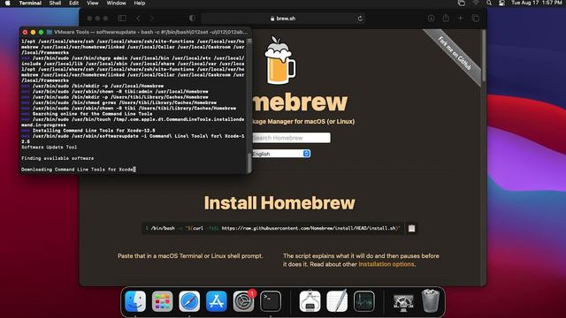Click 'Finding available software' line in Terminal
Viewport: 566px width, 318px height.
pyautogui.click(x=57, y=158)
